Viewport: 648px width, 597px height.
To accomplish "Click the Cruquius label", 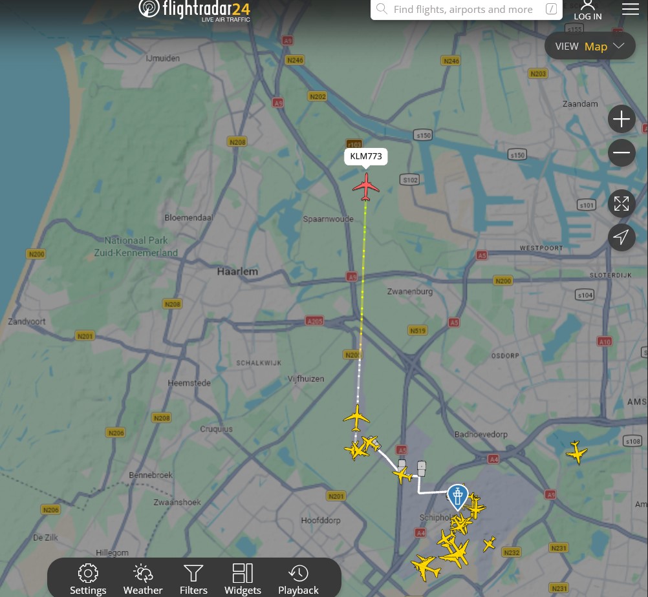I will point(216,429).
